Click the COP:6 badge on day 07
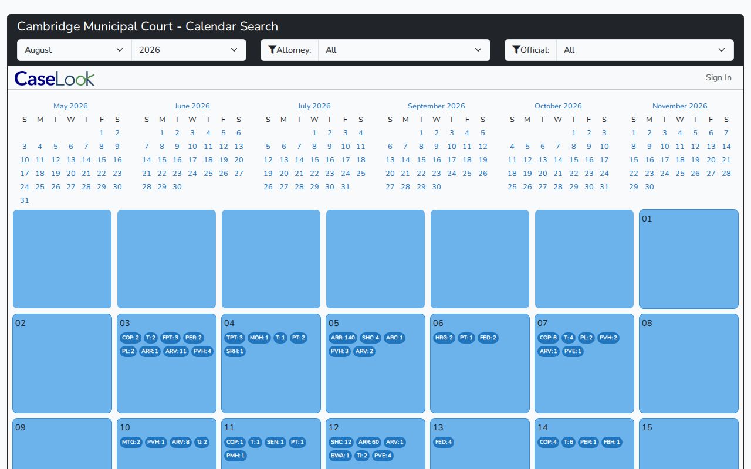The height and width of the screenshot is (469, 751). tap(548, 338)
